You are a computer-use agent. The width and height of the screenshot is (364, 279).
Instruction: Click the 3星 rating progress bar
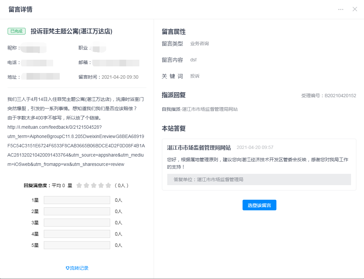pos(77,223)
